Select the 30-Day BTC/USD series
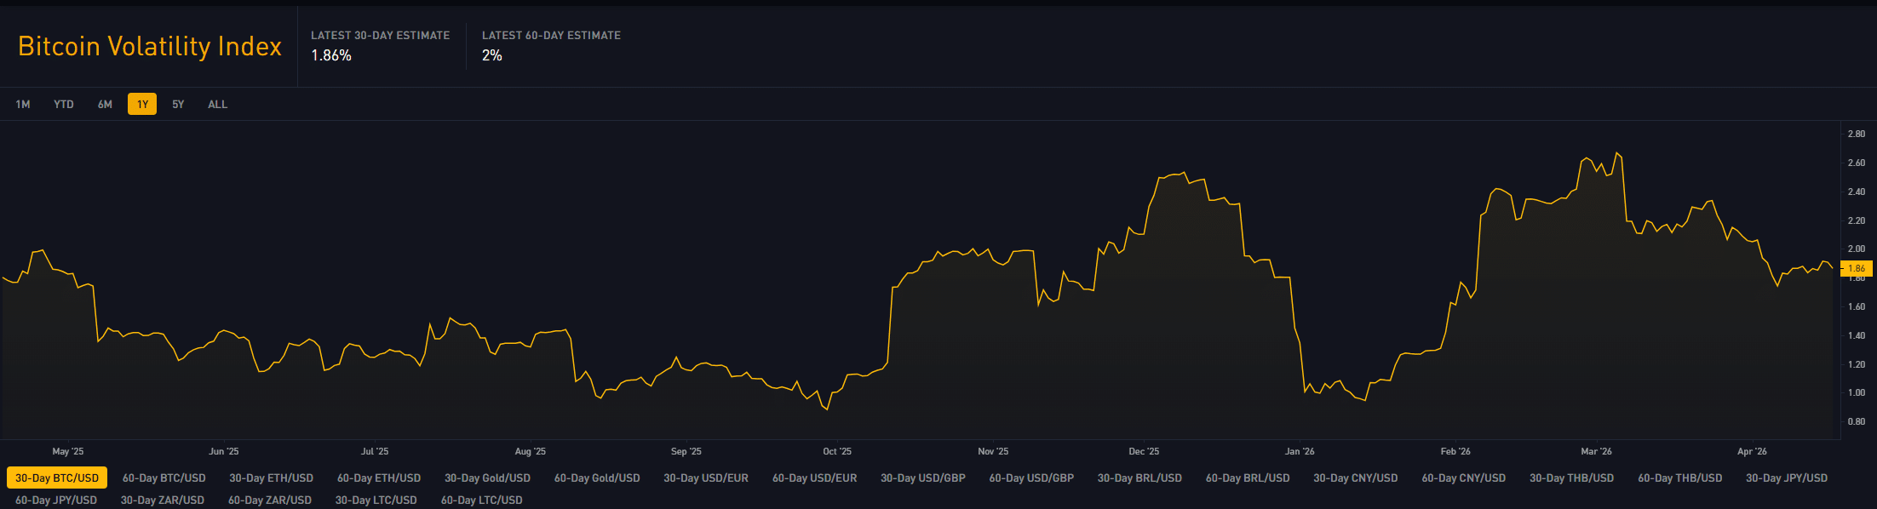The image size is (1877, 509). click(57, 478)
